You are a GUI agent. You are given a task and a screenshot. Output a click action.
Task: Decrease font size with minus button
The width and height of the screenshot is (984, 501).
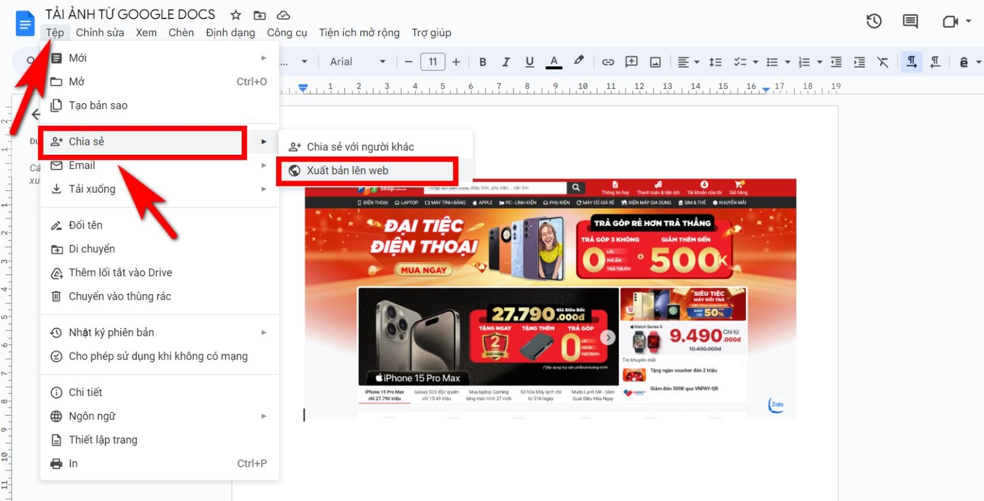(x=408, y=61)
